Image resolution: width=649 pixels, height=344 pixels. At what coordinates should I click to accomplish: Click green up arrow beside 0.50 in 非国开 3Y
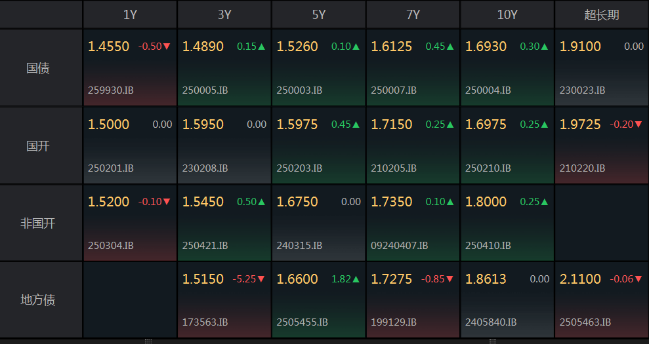(262, 202)
